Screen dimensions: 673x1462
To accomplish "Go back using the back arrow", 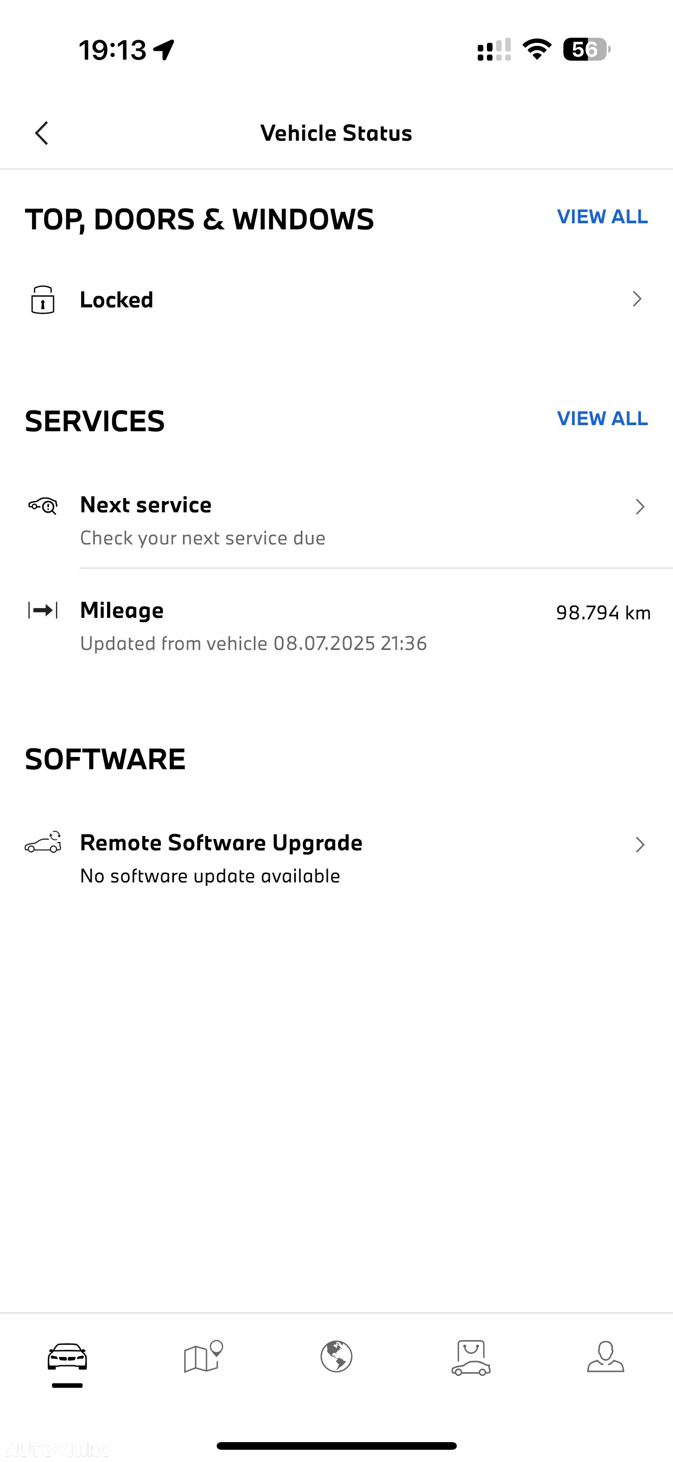I will (41, 134).
